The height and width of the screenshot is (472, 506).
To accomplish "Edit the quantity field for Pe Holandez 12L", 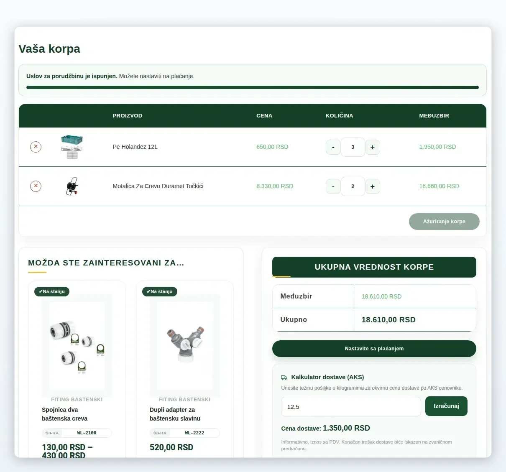I will [x=353, y=147].
